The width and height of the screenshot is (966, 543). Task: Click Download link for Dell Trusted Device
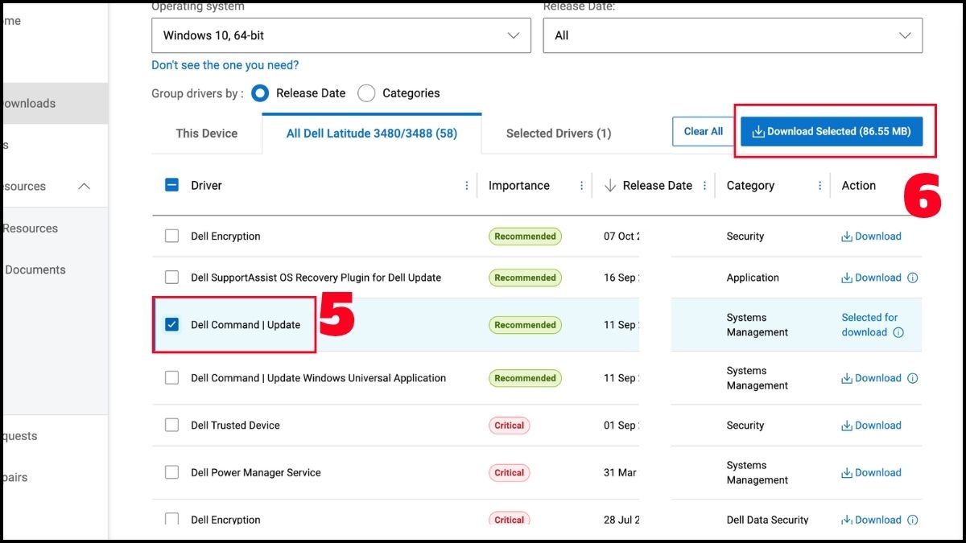(x=871, y=426)
